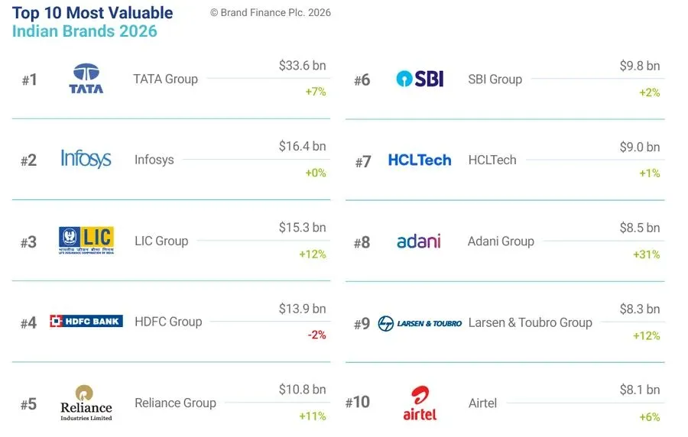Screen dimensions: 688x437
Task: Click the Reliance Industries logo
Action: pyautogui.click(x=86, y=403)
